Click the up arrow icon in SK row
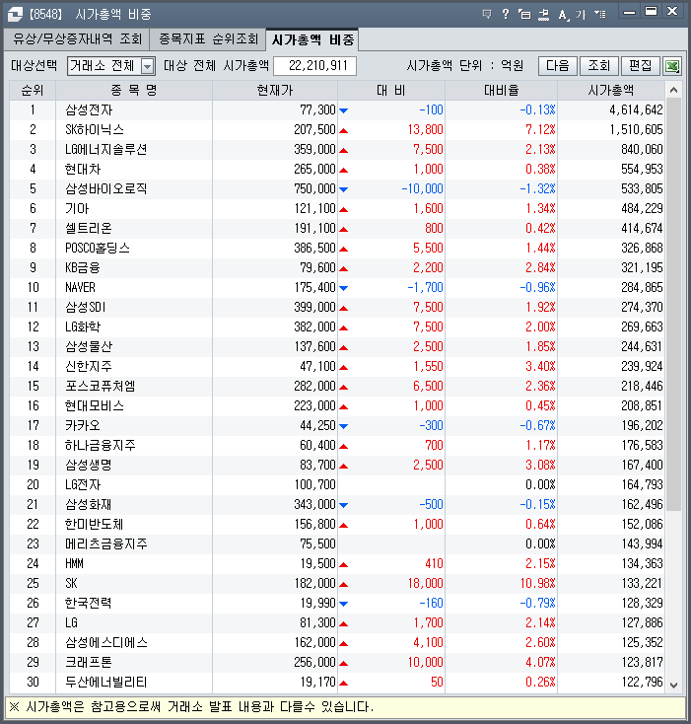691x724 pixels. tap(344, 584)
